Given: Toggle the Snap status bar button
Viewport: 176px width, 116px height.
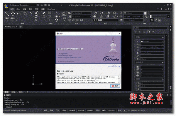Looking at the screenshot, I should tap(45, 110).
